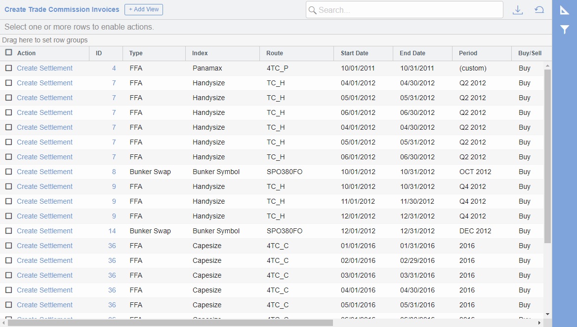Viewport: 577px width, 327px height.
Task: Open Create Settlement on the first row
Action: (x=44, y=68)
